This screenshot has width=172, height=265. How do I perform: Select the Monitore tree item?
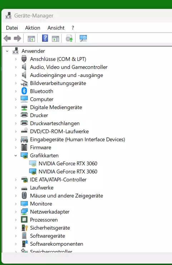[41, 204]
